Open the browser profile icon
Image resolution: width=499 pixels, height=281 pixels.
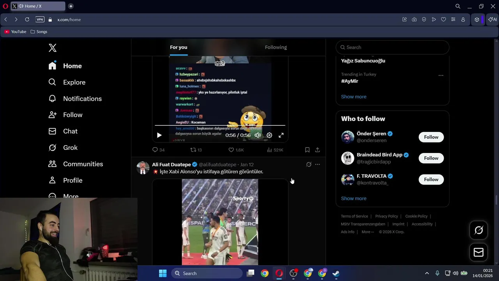pos(463,20)
